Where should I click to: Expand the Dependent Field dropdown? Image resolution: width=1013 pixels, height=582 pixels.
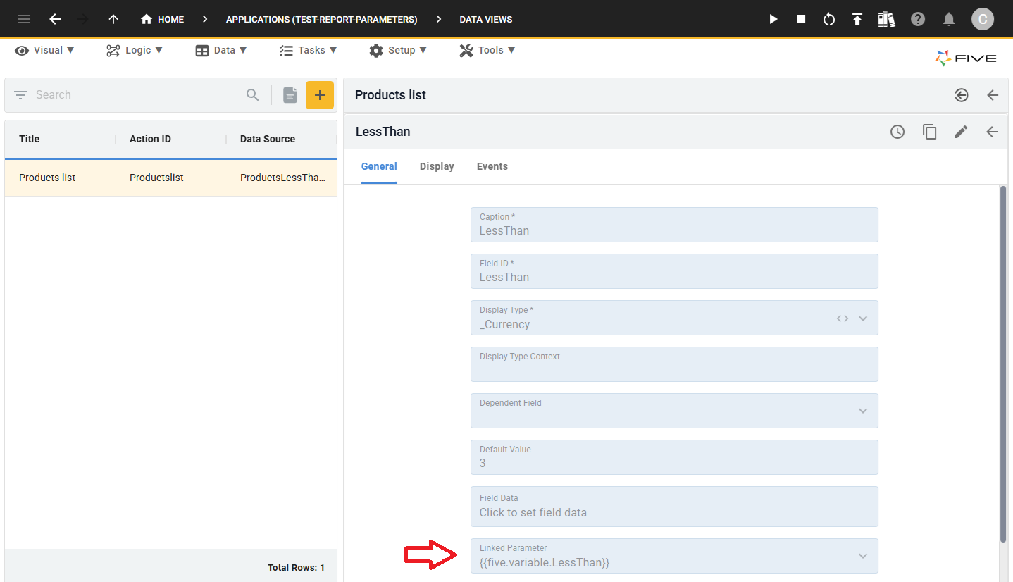coord(863,411)
